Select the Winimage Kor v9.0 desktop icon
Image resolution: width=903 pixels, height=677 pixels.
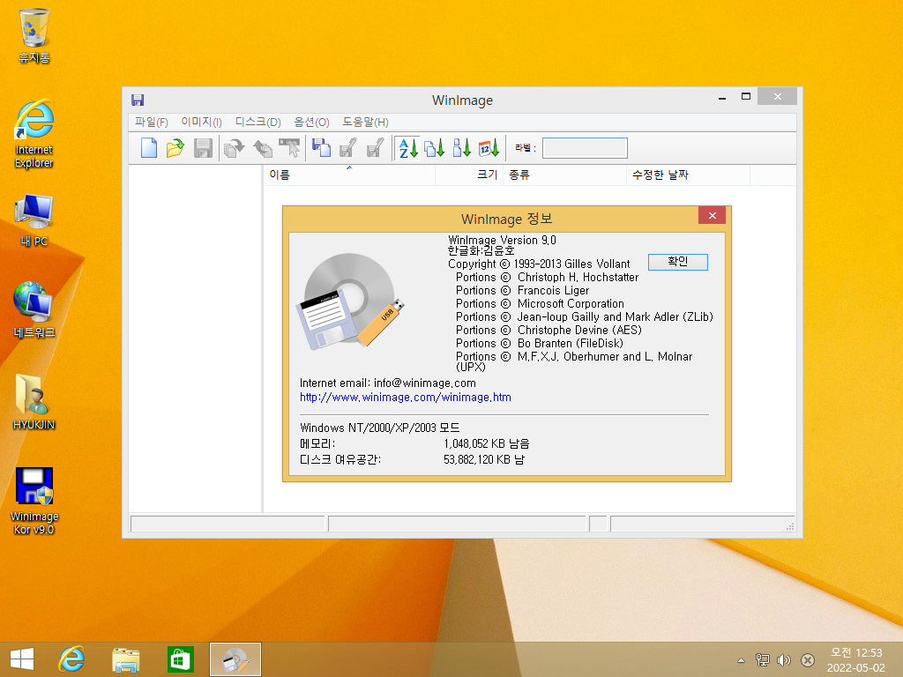click(x=34, y=502)
